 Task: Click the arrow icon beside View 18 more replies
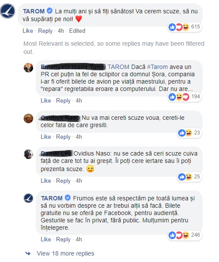coord(28,253)
